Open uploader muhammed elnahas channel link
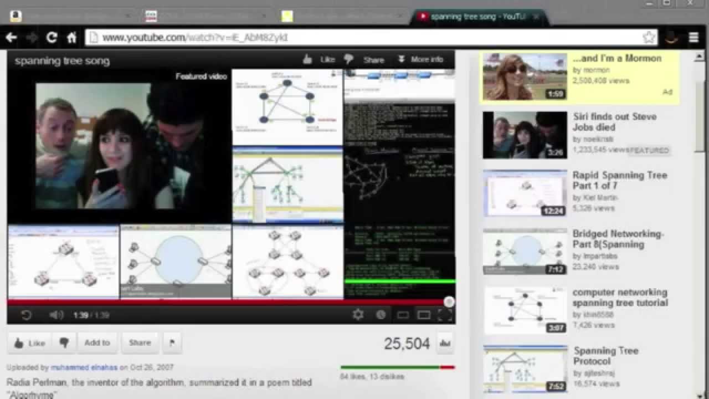This screenshot has height=399, width=709. coord(84,367)
